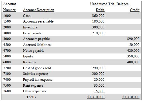
Task: Select the Accounts payable $90,000 credit
Action: pos(133,39)
